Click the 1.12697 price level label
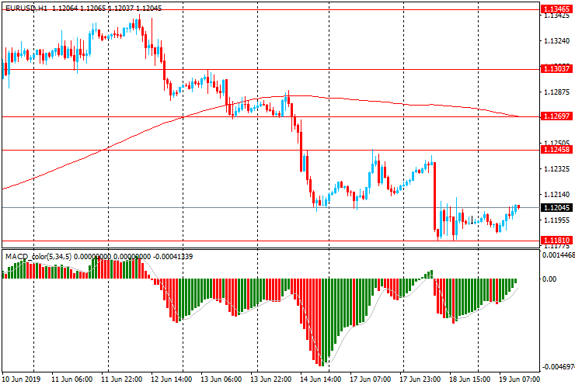The height and width of the screenshot is (388, 575). click(x=556, y=116)
